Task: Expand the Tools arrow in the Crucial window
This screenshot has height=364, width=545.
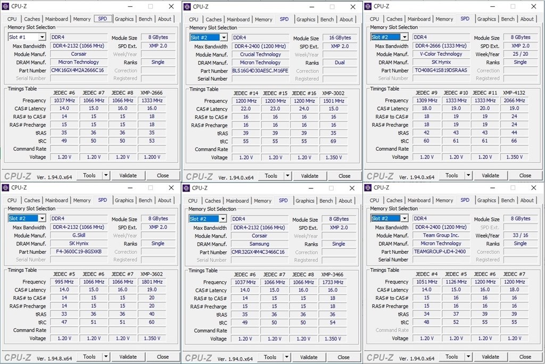Action: tap(287, 176)
